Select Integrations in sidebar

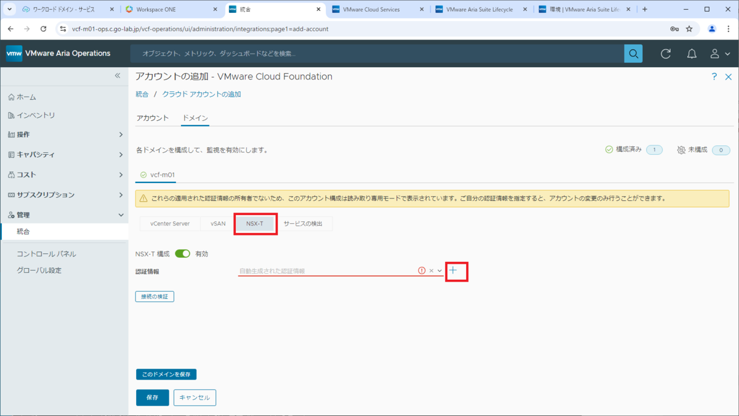click(64, 232)
